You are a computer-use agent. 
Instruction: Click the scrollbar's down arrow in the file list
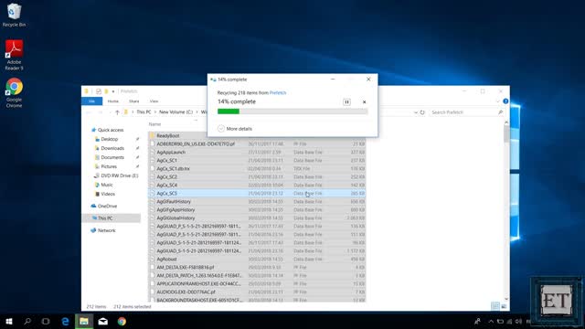point(506,299)
